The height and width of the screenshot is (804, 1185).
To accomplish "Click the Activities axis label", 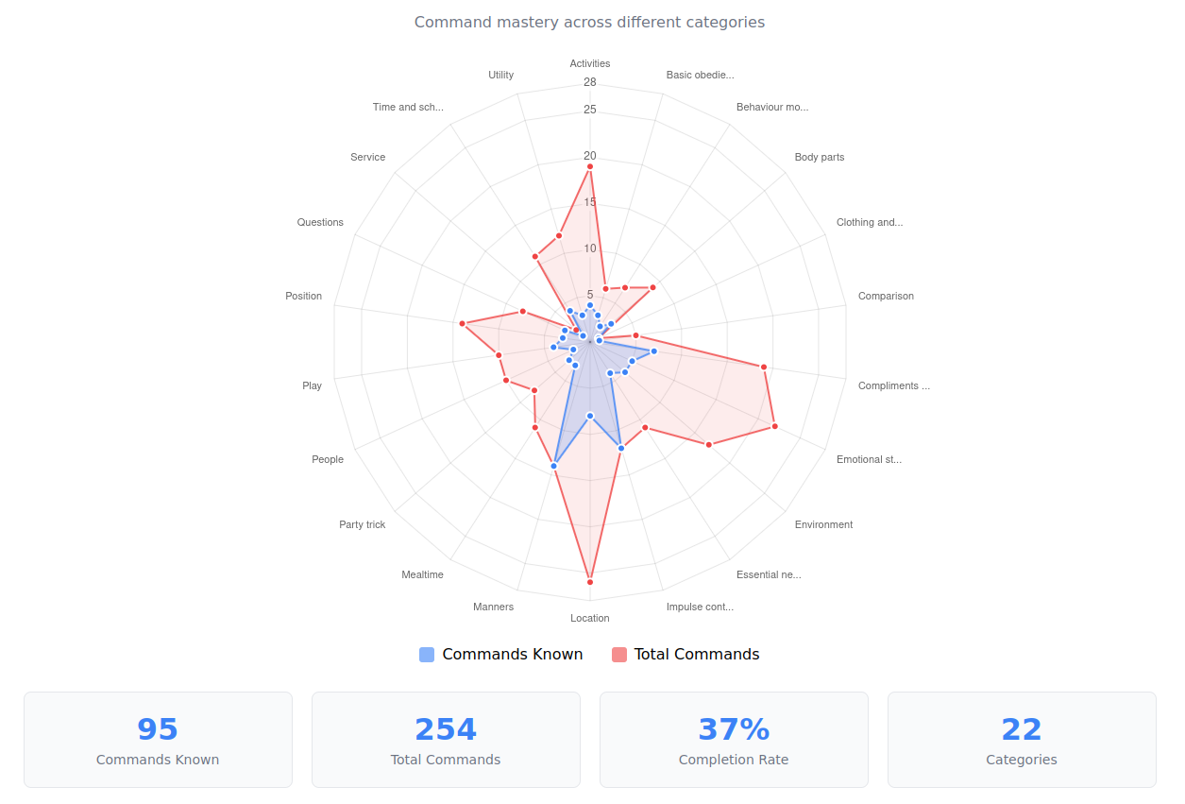I will (590, 63).
